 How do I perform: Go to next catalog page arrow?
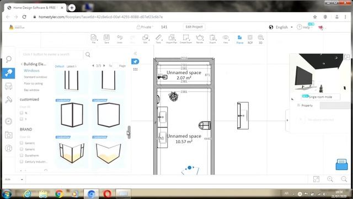[104, 66]
